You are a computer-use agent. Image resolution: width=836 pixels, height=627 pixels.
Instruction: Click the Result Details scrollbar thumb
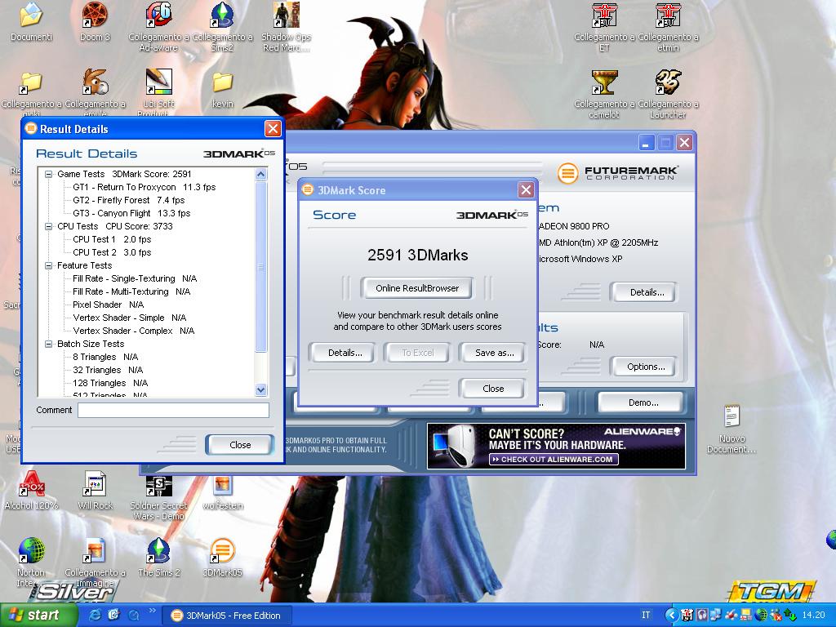[x=260, y=267]
